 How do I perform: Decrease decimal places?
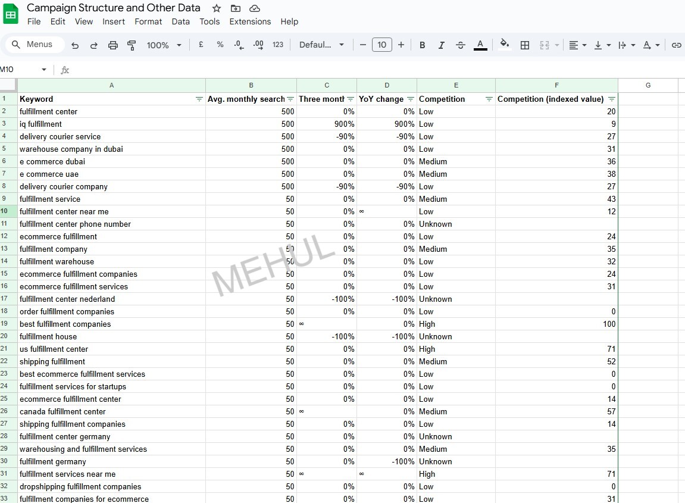click(x=239, y=45)
